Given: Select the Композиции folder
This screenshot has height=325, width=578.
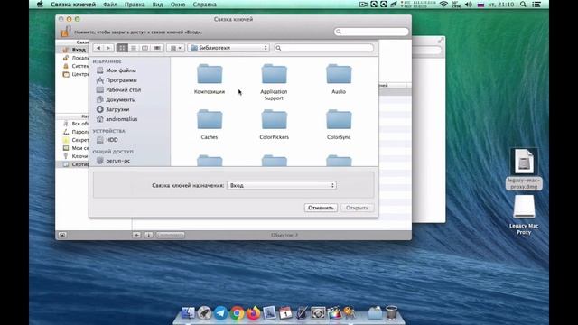Looking at the screenshot, I should pyautogui.click(x=210, y=79).
